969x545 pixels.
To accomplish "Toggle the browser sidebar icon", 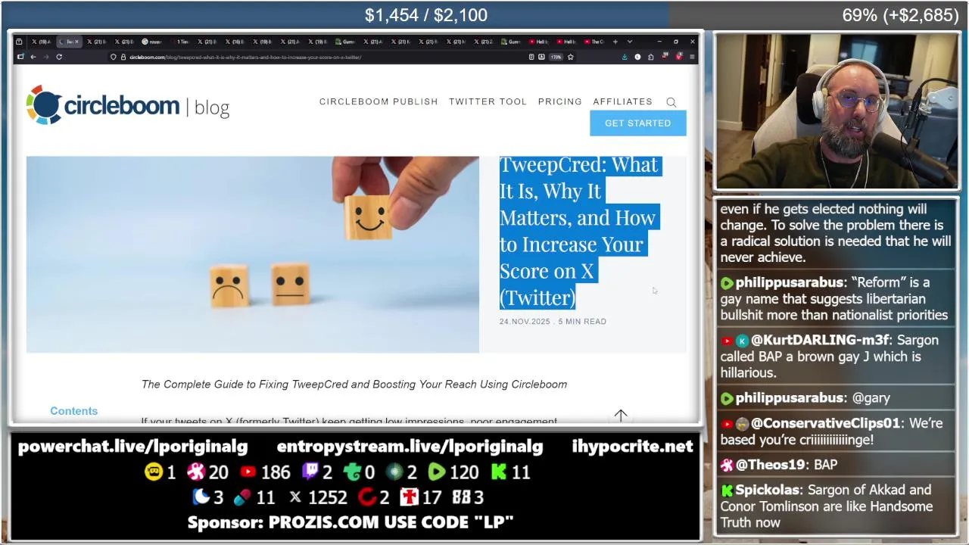I will (20, 57).
